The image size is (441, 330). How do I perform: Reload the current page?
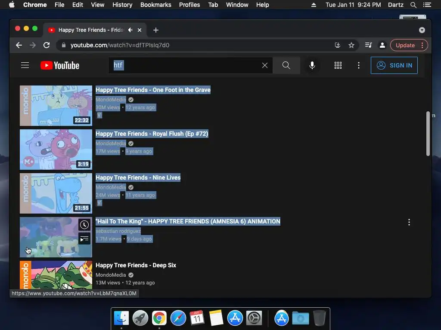(47, 45)
